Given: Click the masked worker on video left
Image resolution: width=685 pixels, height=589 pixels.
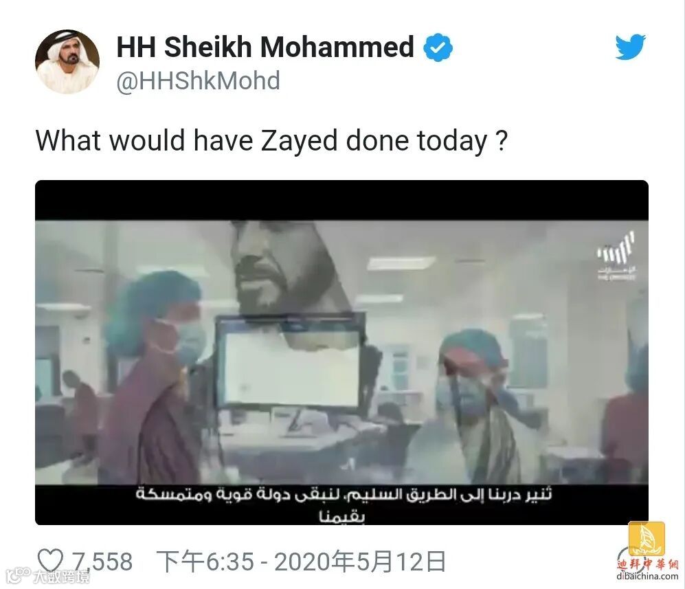Looking at the screenshot, I should pyautogui.click(x=150, y=376).
